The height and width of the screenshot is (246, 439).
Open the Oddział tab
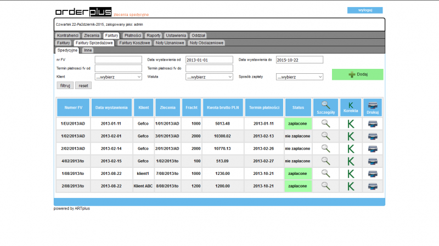pos(198,36)
